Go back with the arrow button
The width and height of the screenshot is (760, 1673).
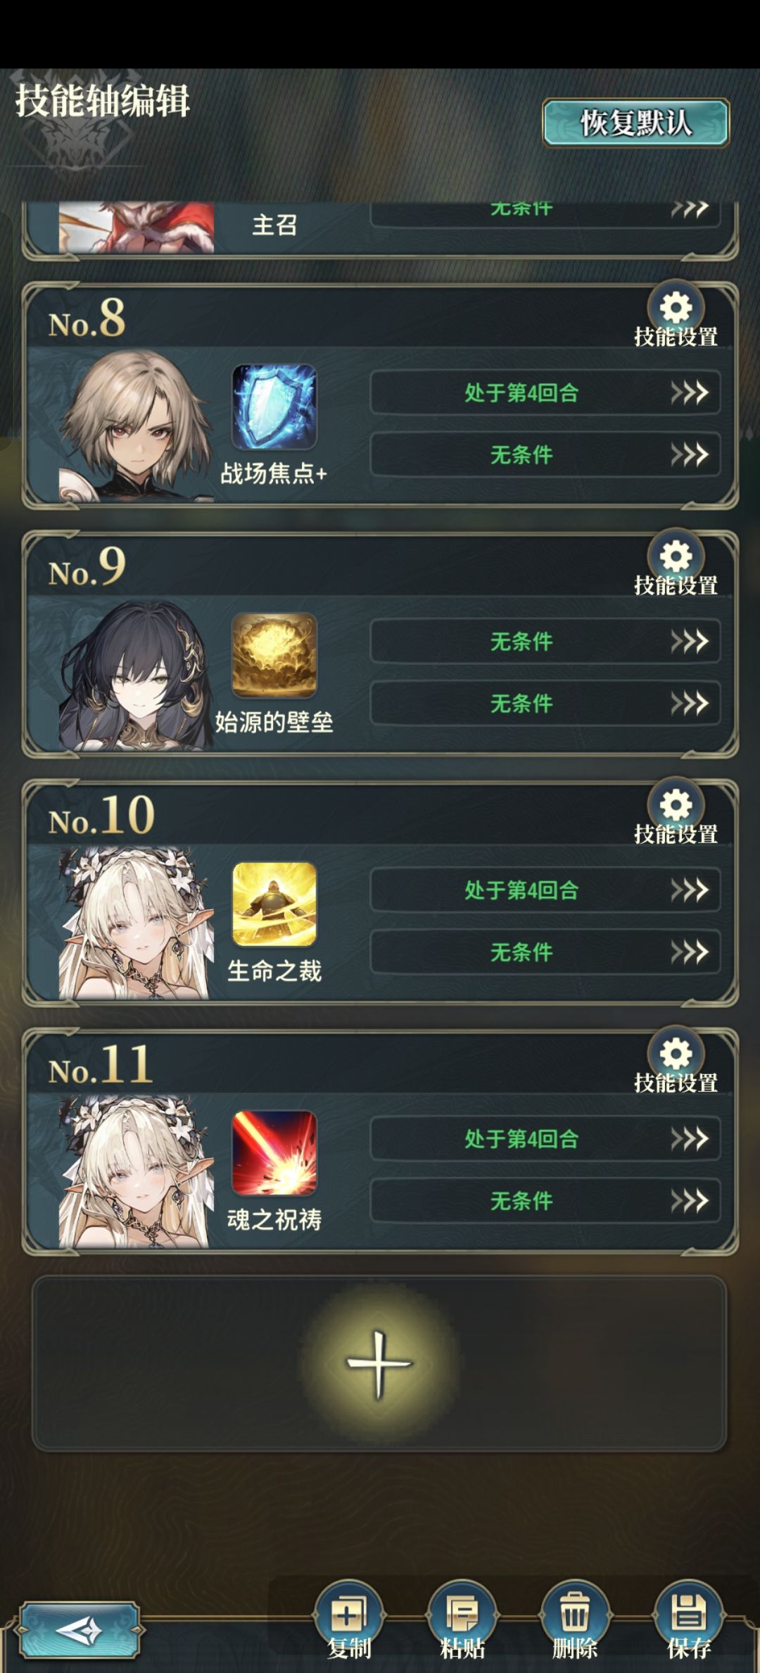point(79,1630)
